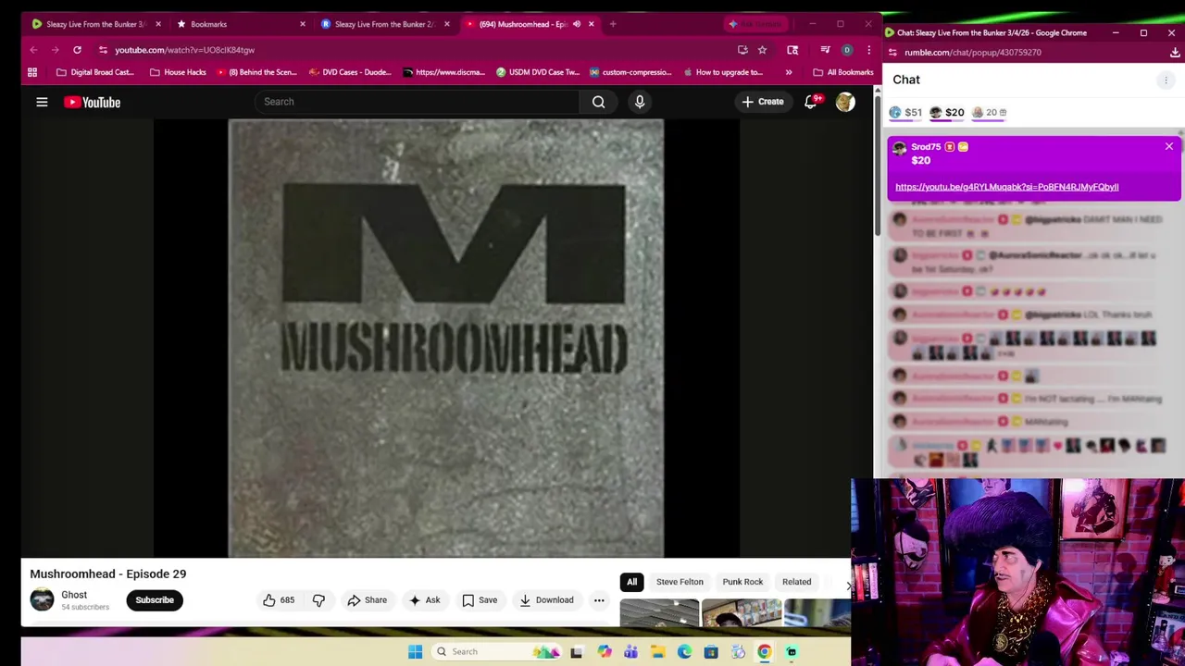1185x666 pixels.
Task: Open File Explorer from the taskbar
Action: tap(657, 652)
